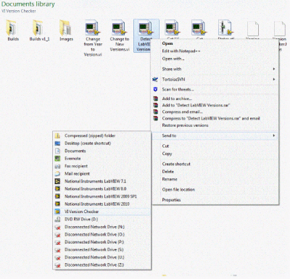Click the Mail recipient icon
The image size is (290, 279).
57,174
